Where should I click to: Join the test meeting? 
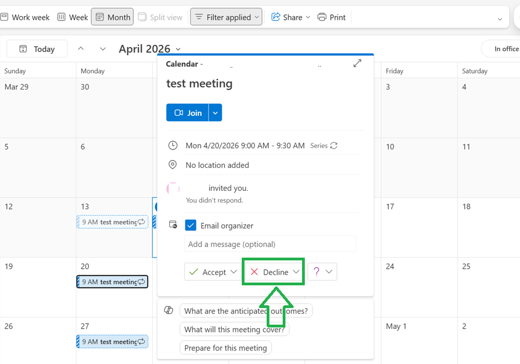coord(188,112)
